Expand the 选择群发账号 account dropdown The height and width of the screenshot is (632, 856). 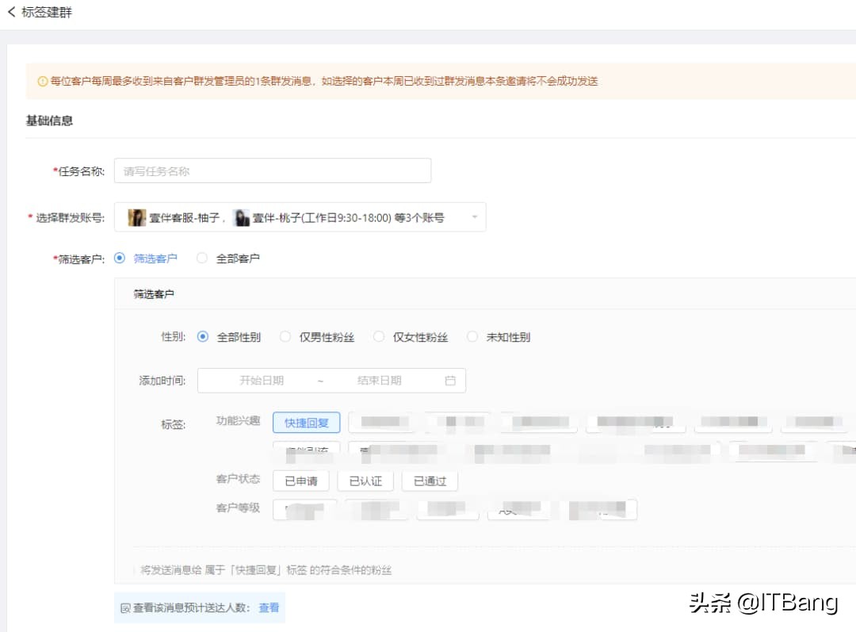(475, 216)
